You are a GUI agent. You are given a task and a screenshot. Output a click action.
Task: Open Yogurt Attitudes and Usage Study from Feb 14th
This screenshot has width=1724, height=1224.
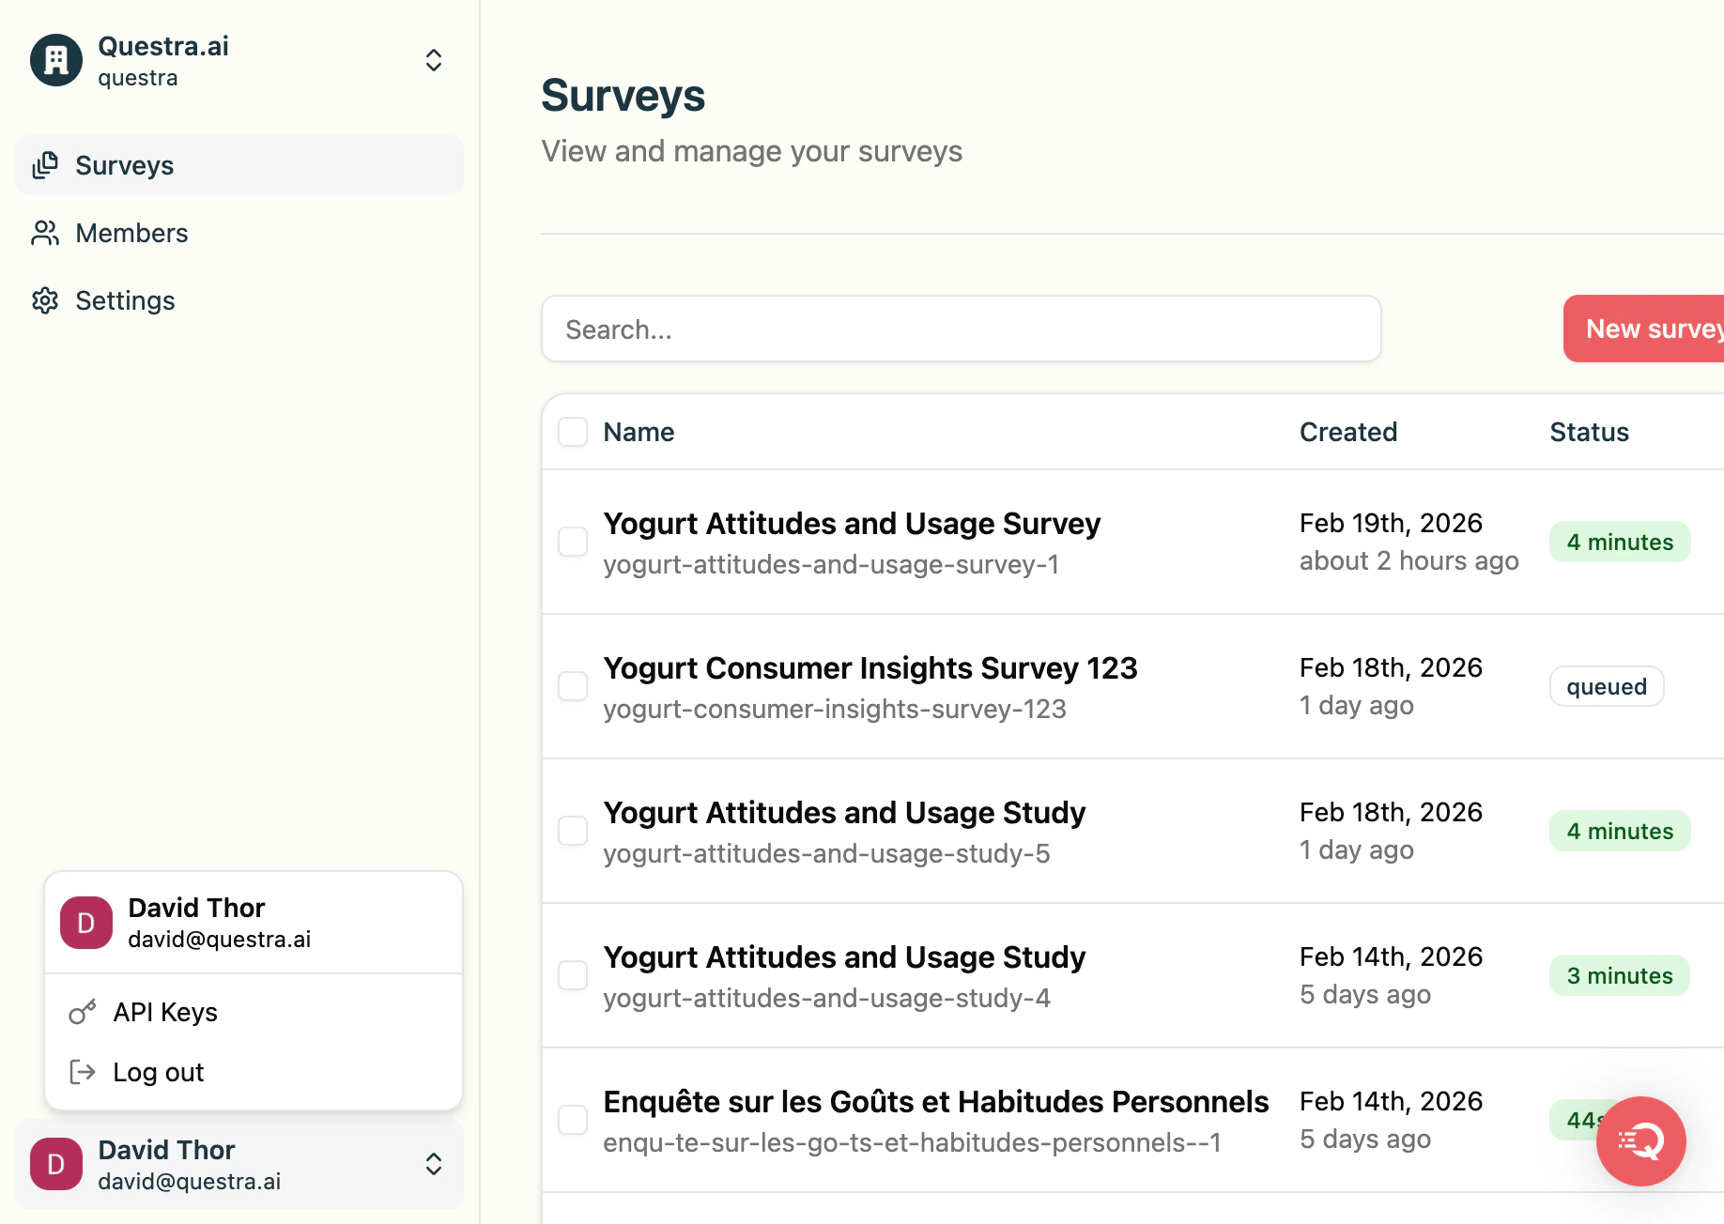coord(844,957)
